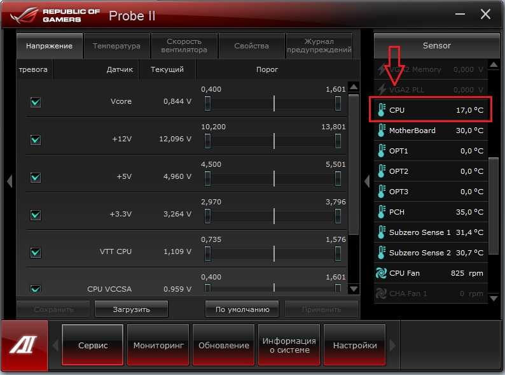Click the Subzero Sense 1 thermometer icon
This screenshot has height=375, width=505.
382,232
